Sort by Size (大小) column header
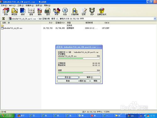Viewport: 157px width, 118px height. 47,23
